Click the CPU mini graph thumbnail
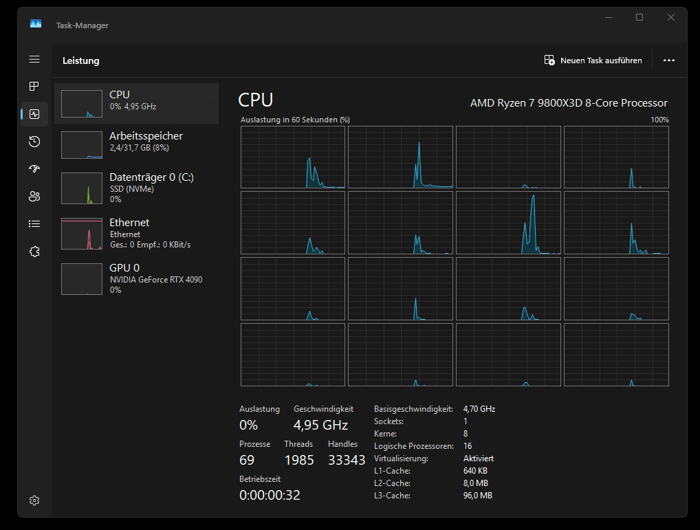 click(x=82, y=104)
